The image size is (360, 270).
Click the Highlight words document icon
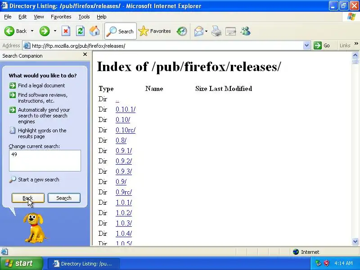(13, 130)
